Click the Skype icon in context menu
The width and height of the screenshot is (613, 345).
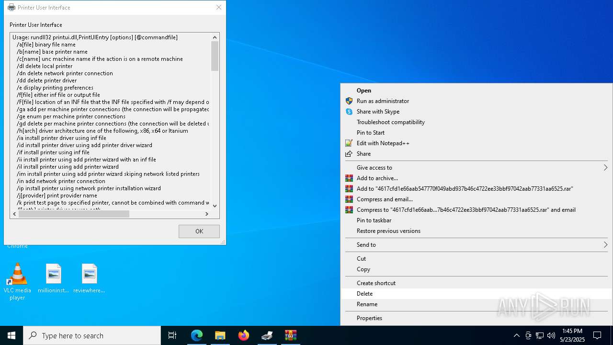349,112
